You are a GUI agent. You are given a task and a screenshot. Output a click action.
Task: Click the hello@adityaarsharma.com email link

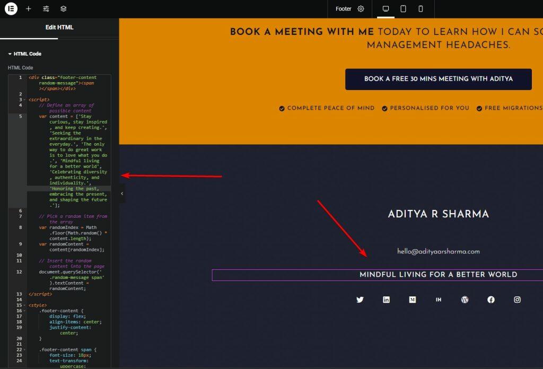point(438,251)
